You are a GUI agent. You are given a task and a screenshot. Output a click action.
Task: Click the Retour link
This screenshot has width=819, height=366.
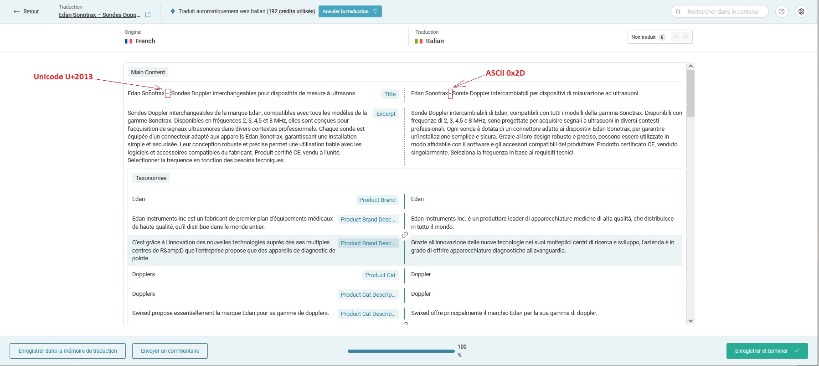[31, 11]
